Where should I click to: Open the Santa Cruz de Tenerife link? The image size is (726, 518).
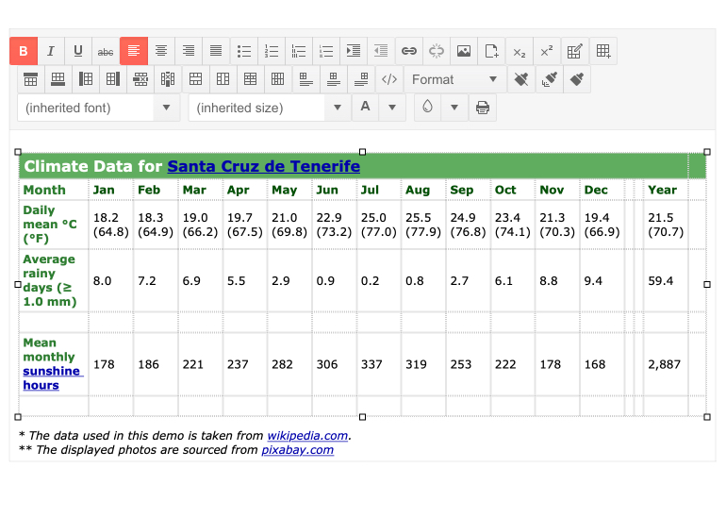click(x=263, y=166)
